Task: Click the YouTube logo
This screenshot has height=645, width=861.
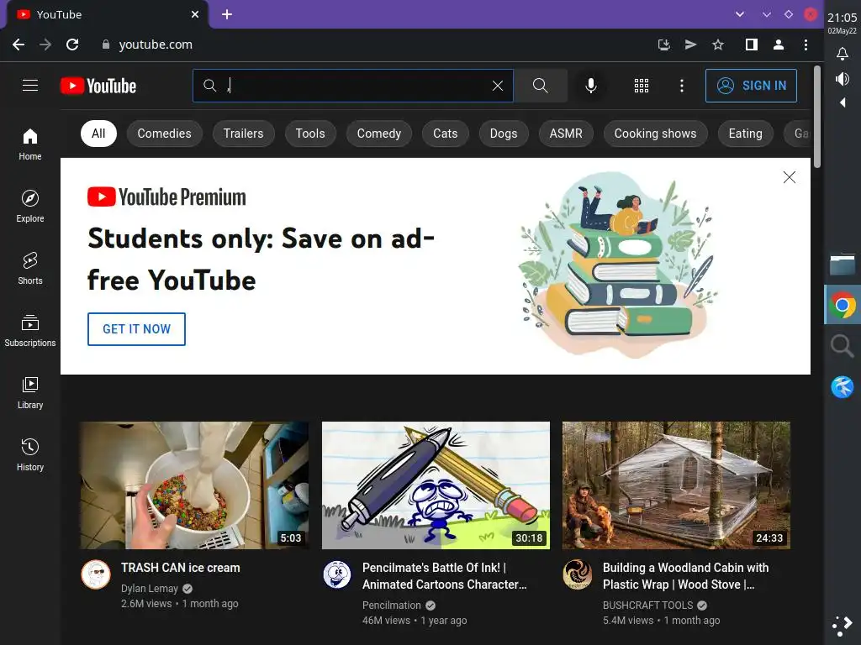Action: 98,87
